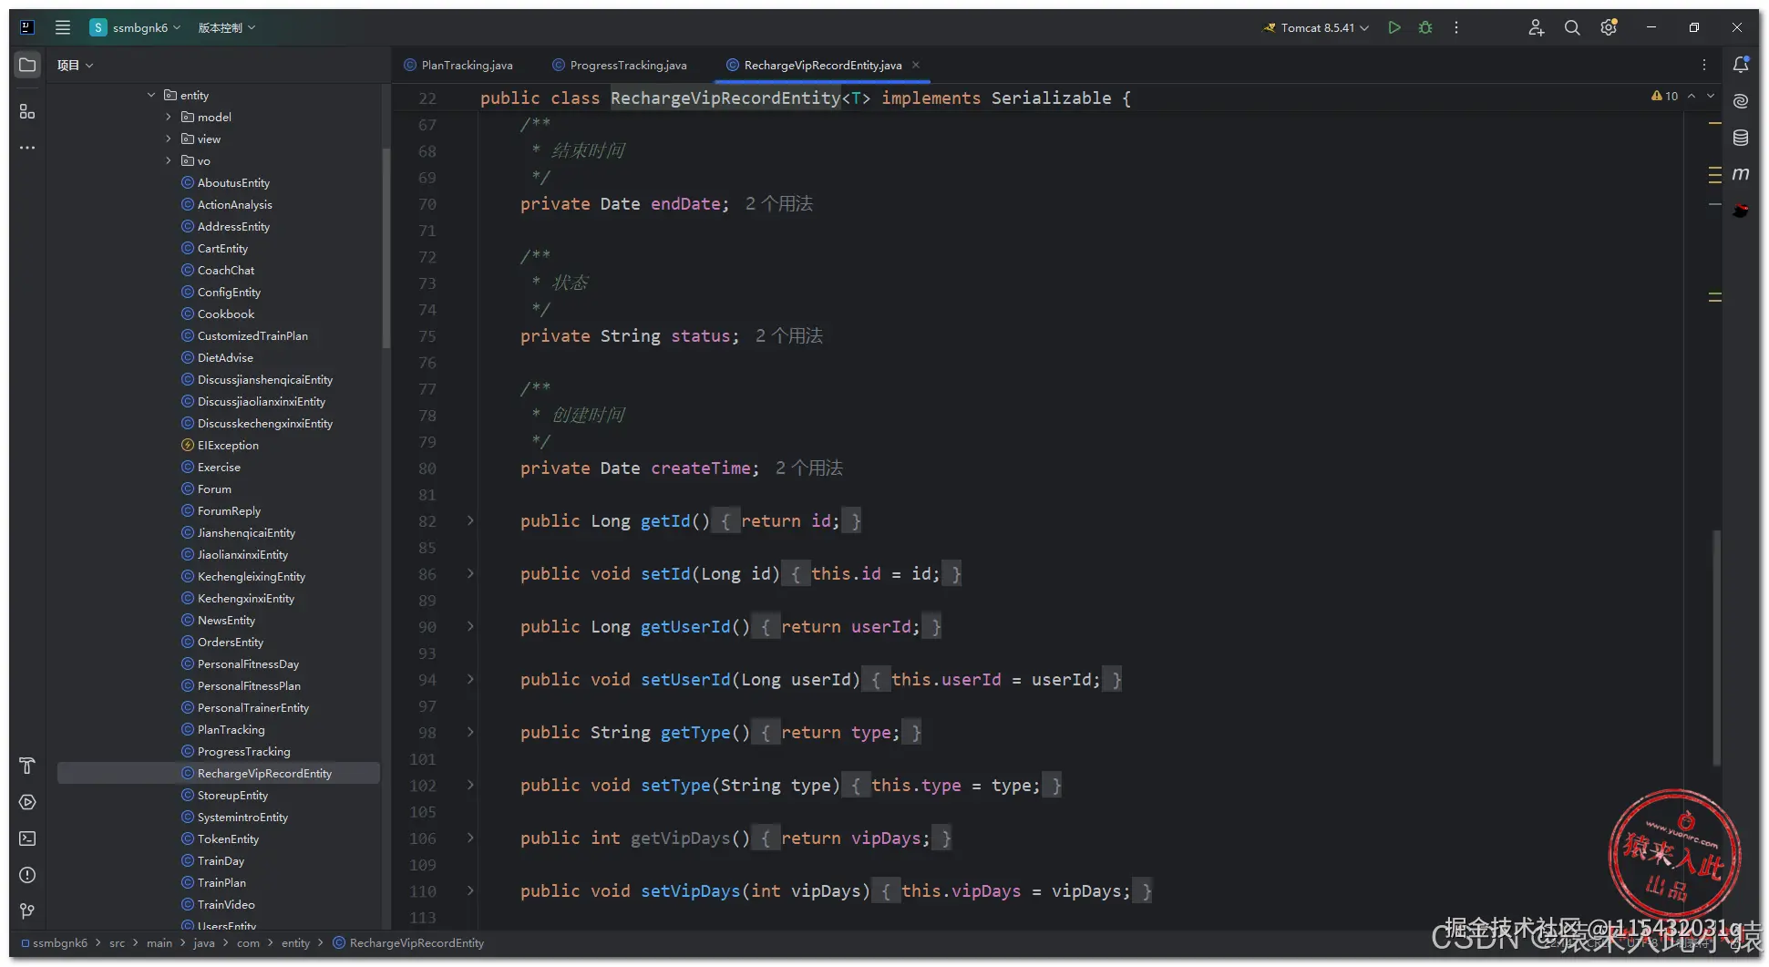Viewport: 1769px width, 967px height.
Task: Unfold the getUserId() method body
Action: tap(470, 626)
